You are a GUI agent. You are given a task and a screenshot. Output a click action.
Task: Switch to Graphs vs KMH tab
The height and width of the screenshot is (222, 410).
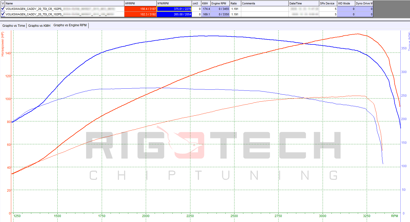39,25
